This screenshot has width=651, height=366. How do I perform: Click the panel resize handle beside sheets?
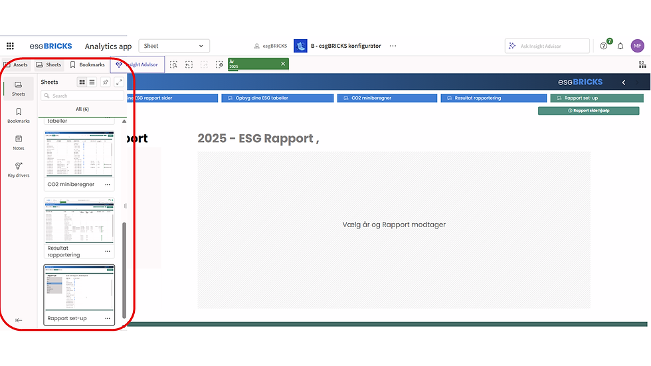click(126, 206)
